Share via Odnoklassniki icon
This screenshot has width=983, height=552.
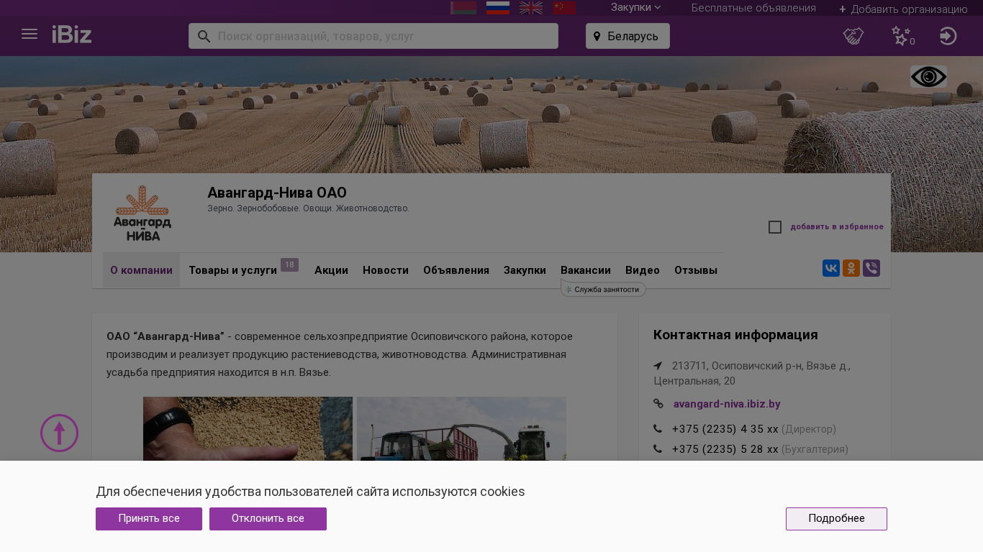[851, 269]
